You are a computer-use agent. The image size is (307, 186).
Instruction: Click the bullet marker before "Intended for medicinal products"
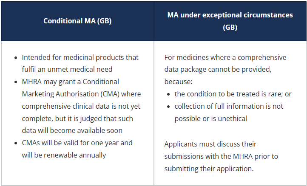16,57
